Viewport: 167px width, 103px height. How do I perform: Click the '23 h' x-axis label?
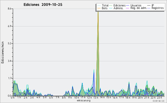159,97
